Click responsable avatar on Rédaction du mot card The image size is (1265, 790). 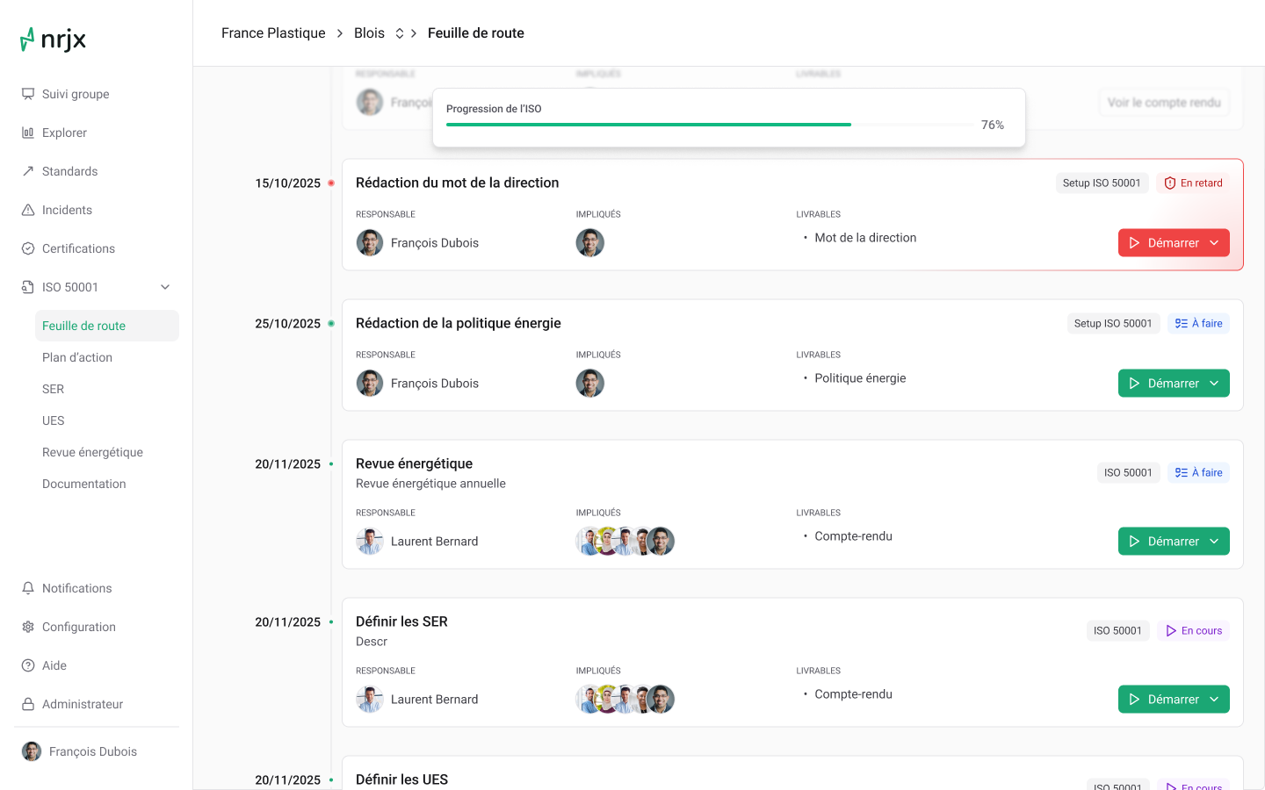click(370, 243)
